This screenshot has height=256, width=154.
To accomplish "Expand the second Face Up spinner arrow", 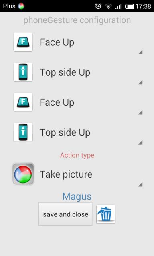I will coord(140,112).
